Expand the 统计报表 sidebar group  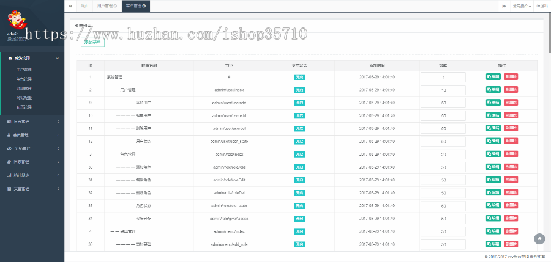pyautogui.click(x=32, y=175)
